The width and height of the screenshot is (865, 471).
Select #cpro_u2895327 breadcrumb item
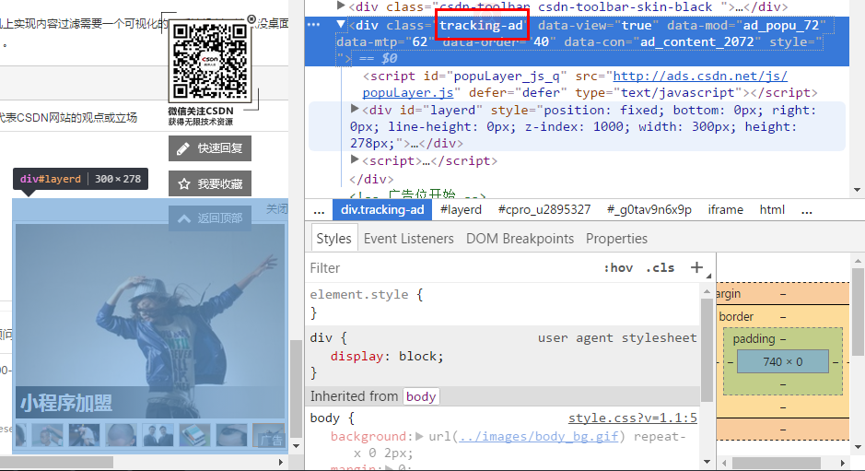click(544, 210)
